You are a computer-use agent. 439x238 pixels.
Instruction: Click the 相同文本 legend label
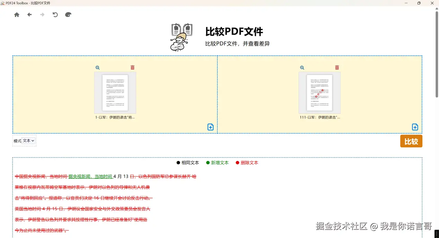tap(190, 163)
